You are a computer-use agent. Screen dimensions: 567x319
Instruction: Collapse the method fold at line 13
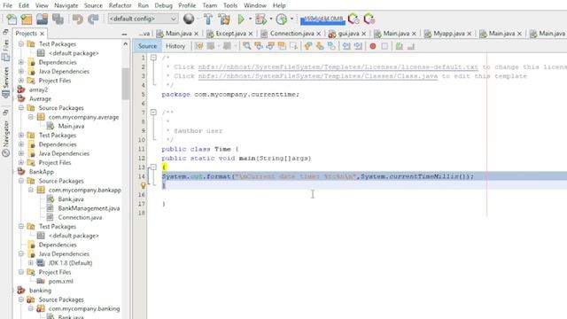click(x=153, y=167)
